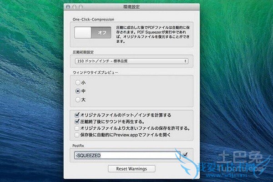Click the 圧縮初期設定 label
The image size is (273, 182).
tap(83, 52)
